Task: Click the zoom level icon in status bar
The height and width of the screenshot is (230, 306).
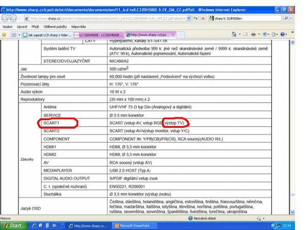Action: coord(259,218)
